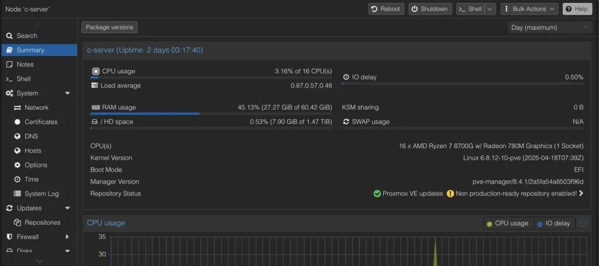Screen dimensions: 599x266
Task: Select Hosts in the sidebar
Action: click(x=39, y=151)
